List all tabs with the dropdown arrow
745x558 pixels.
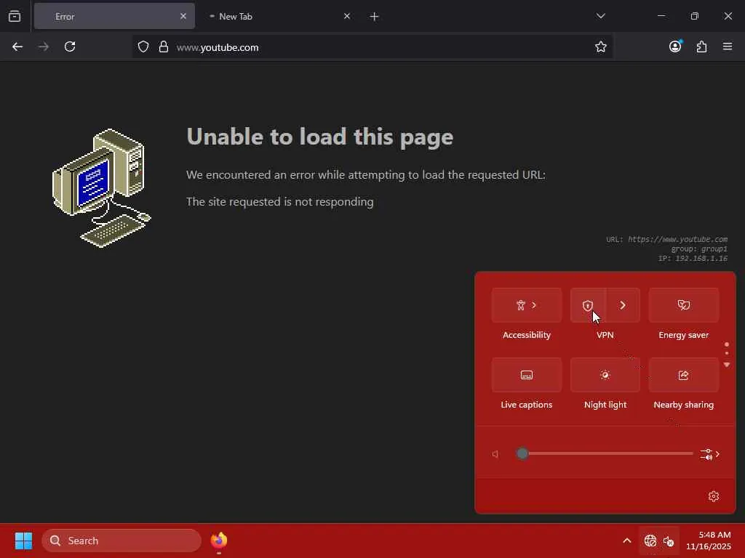click(x=600, y=16)
